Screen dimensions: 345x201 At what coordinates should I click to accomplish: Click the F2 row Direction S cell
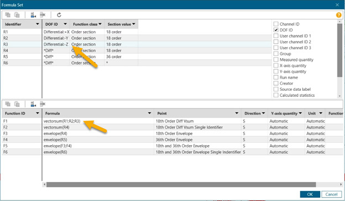[x=254, y=127]
